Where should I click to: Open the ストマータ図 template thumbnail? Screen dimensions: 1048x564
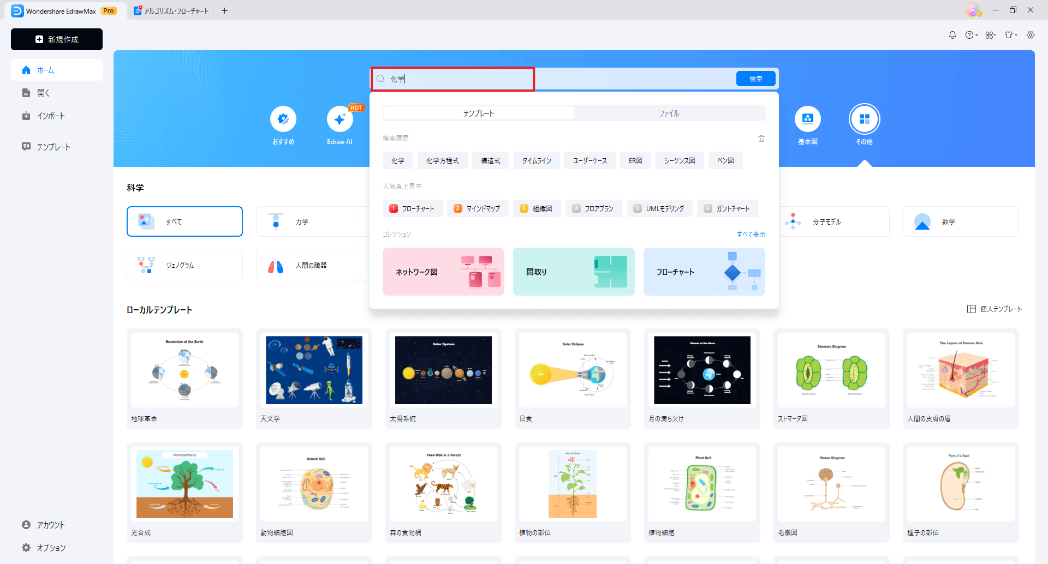(x=831, y=370)
